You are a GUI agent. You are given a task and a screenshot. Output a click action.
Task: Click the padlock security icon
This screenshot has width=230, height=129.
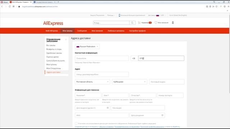tap(19, 6)
